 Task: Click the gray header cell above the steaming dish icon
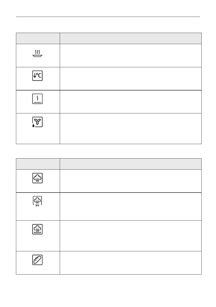coord(38,38)
